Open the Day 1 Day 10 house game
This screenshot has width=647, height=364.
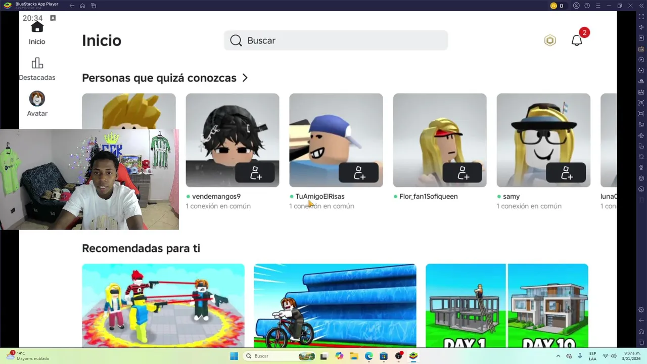tap(507, 305)
